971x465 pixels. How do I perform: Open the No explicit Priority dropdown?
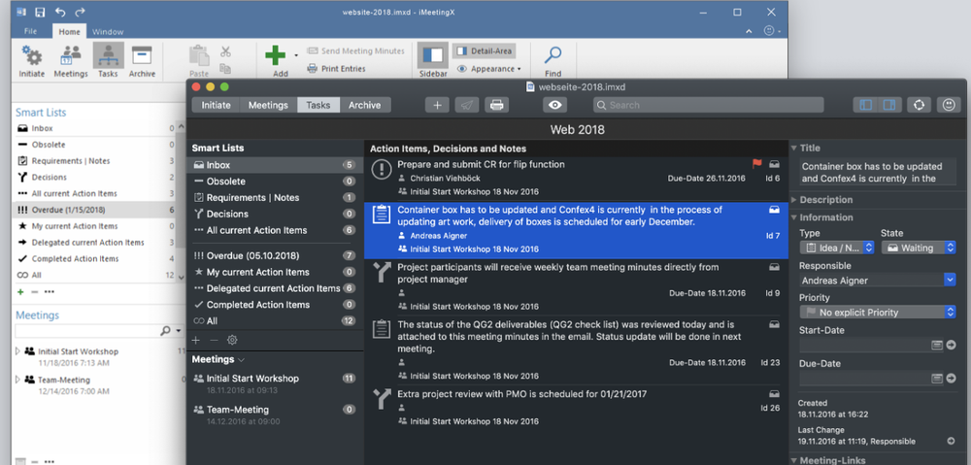point(877,313)
